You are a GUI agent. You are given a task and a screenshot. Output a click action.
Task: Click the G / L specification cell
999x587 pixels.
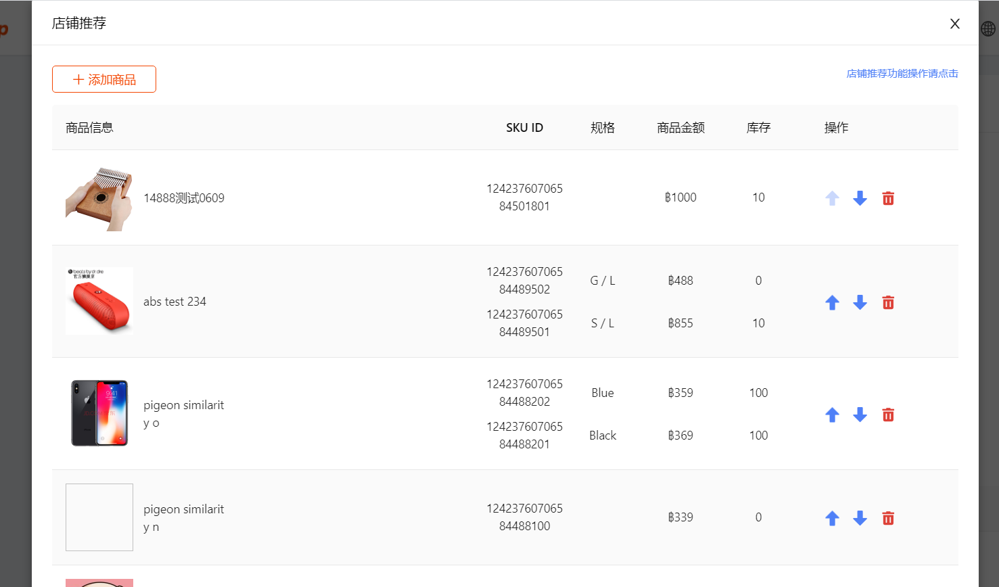pyautogui.click(x=603, y=281)
